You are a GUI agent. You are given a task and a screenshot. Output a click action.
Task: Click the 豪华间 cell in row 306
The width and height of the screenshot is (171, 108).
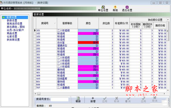[67, 69]
